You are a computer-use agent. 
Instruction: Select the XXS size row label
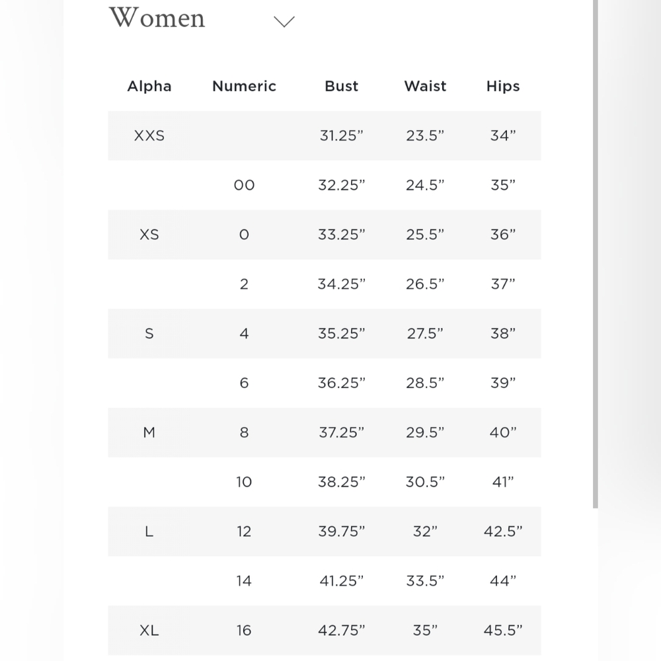pyautogui.click(x=149, y=136)
